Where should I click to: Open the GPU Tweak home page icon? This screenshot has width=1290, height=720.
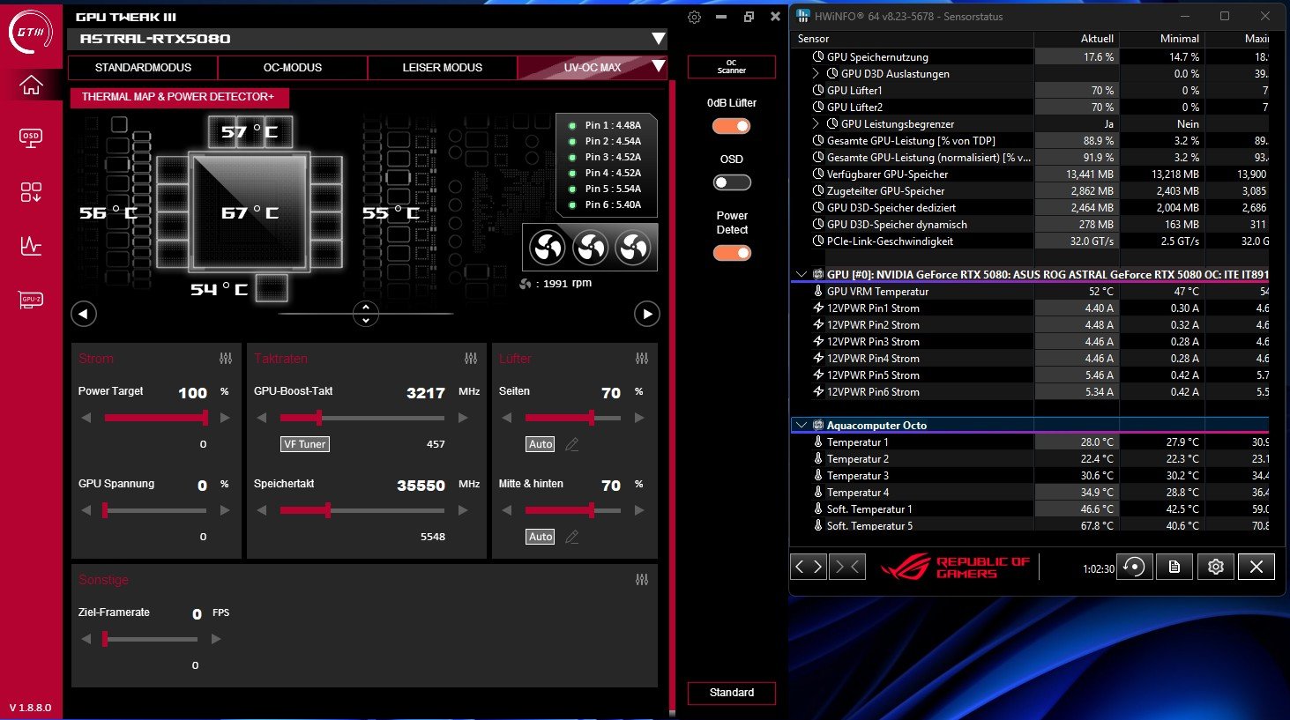(31, 85)
